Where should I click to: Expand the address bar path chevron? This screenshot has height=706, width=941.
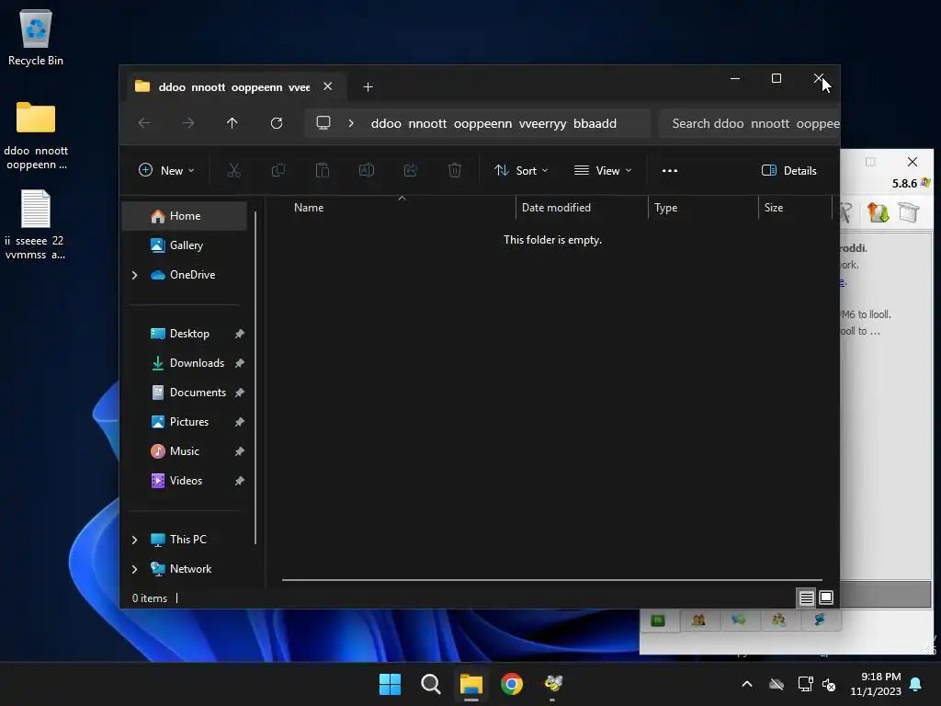pos(351,123)
